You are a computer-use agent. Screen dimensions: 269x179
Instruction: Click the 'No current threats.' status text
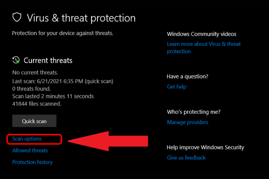click(35, 72)
